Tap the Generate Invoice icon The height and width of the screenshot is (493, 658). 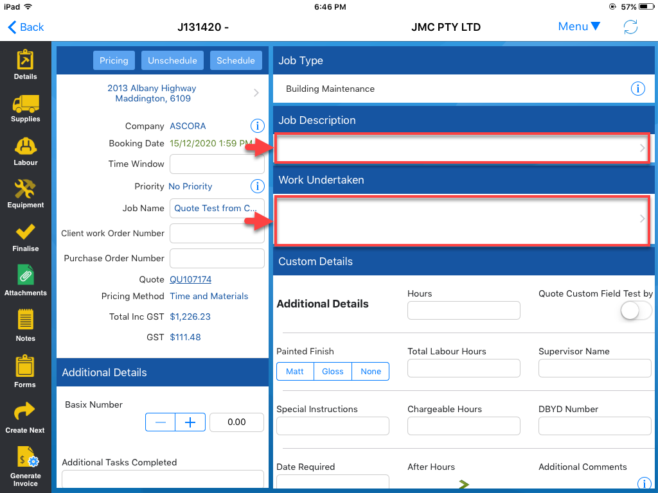coord(26,461)
